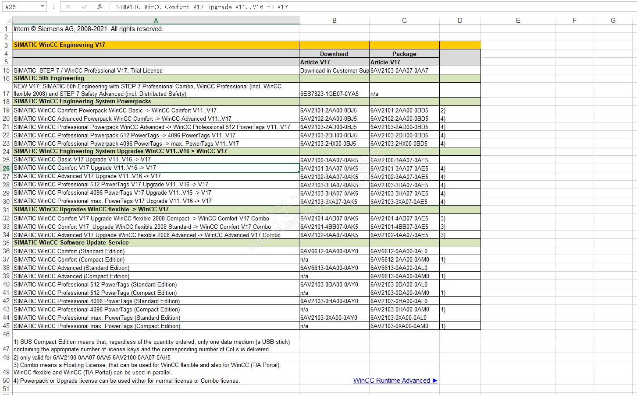Select column E header
This screenshot has height=395, width=637.
518,20
